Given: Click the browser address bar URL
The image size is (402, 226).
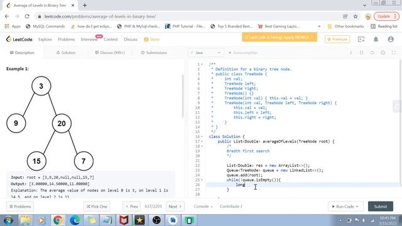Looking at the screenshot, I should [100, 16].
